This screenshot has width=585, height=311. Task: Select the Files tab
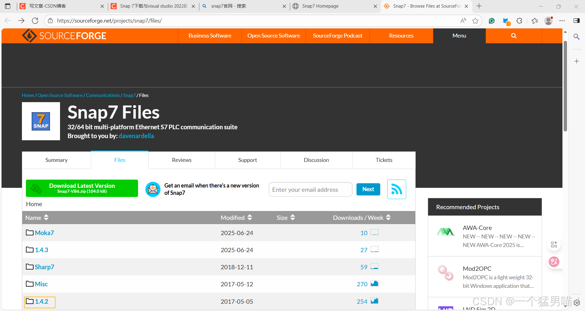(120, 160)
